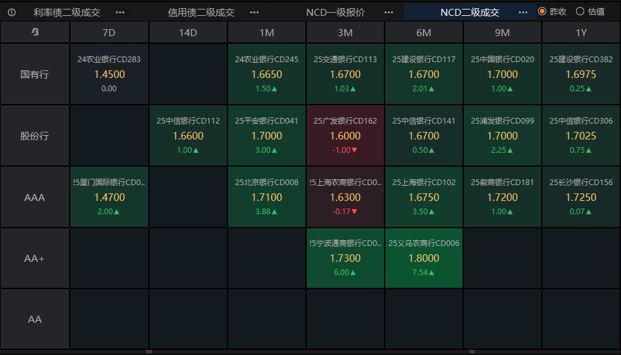Click the 7D column header
This screenshot has height=355, width=621.
pos(109,32)
